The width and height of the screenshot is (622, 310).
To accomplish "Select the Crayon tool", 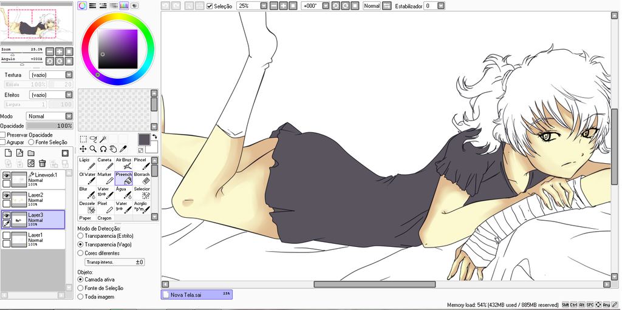I will click(105, 218).
